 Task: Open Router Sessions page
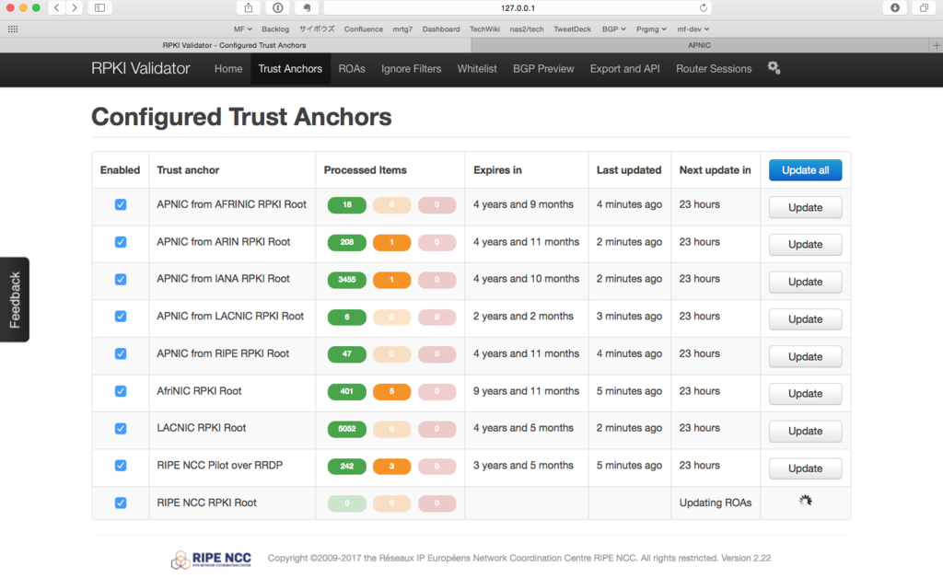click(x=714, y=68)
